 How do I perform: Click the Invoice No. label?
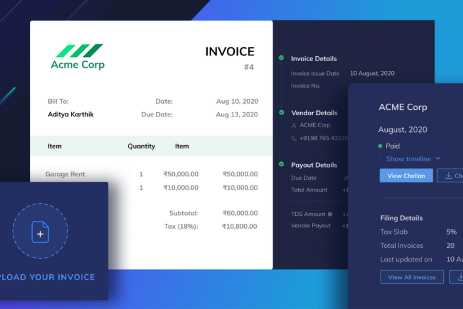[x=305, y=86]
